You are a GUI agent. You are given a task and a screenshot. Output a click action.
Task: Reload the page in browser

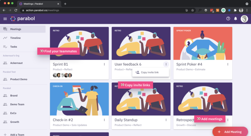[16, 10]
